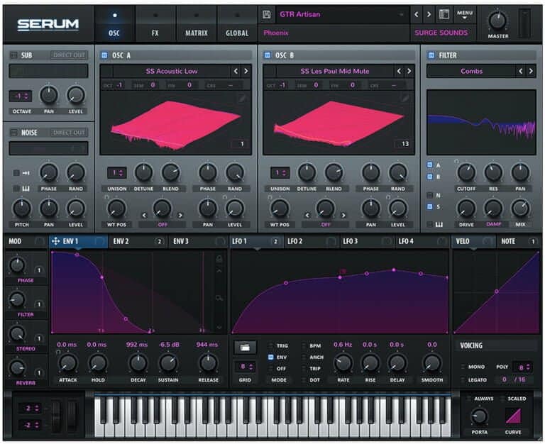Toggle SUB DIRECT OUT button
Screen dimensions: 545x444
tap(69, 55)
